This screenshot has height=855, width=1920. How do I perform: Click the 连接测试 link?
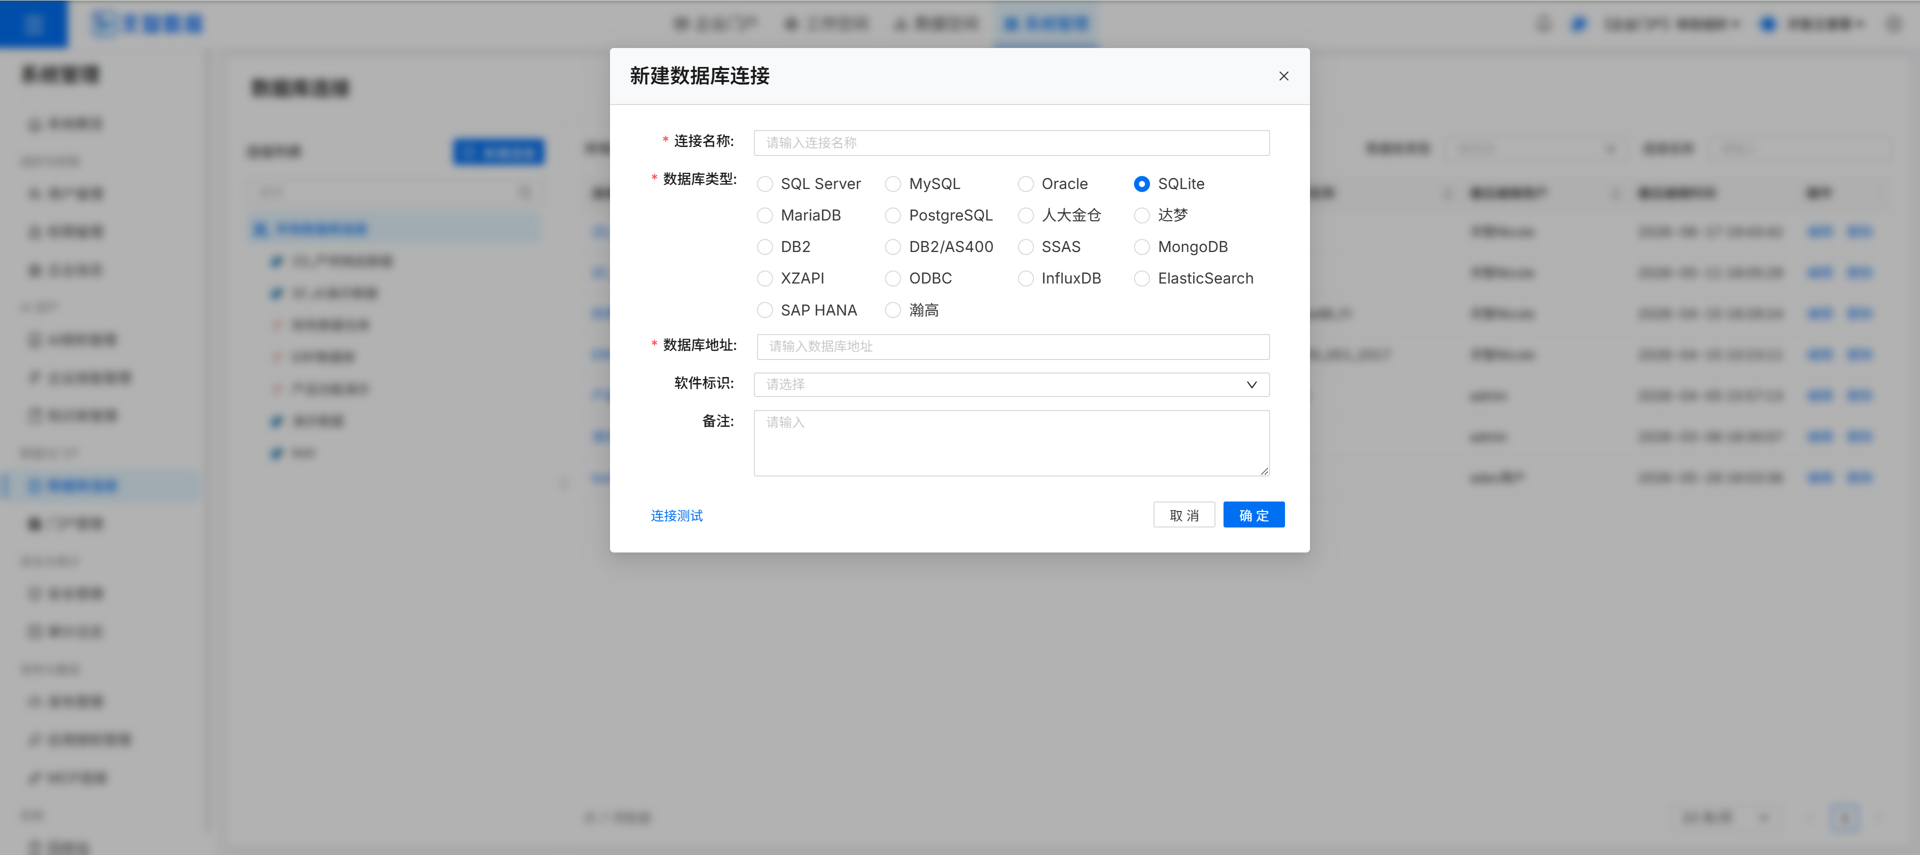pos(677,516)
